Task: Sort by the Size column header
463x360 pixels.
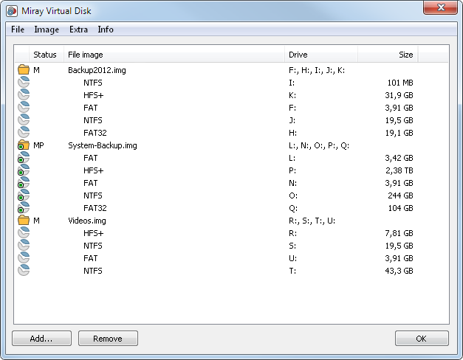Action: [388, 55]
